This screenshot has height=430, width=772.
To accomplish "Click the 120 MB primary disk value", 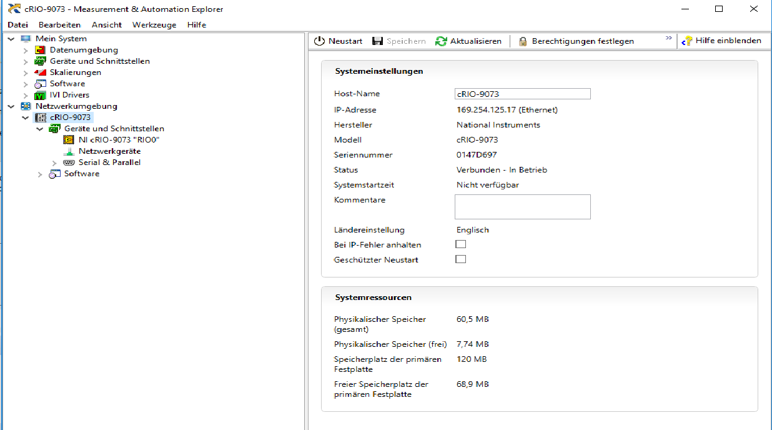I will (472, 359).
